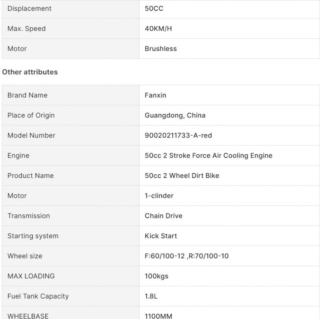This screenshot has height=319, width=320.
Task: Click the 1.8L fuel tank capacity value
Action: click(151, 296)
